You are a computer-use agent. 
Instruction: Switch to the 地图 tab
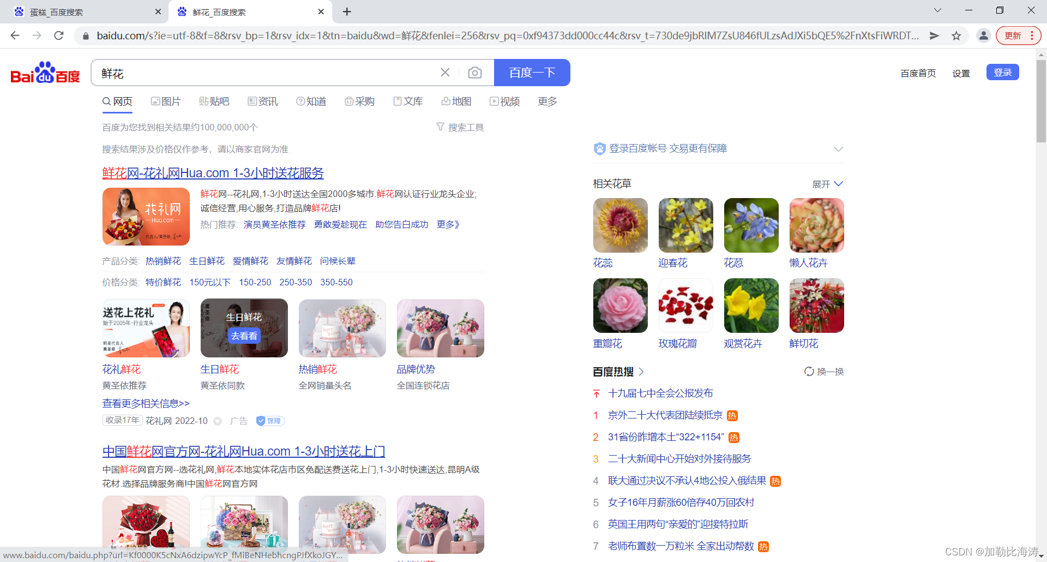[456, 101]
